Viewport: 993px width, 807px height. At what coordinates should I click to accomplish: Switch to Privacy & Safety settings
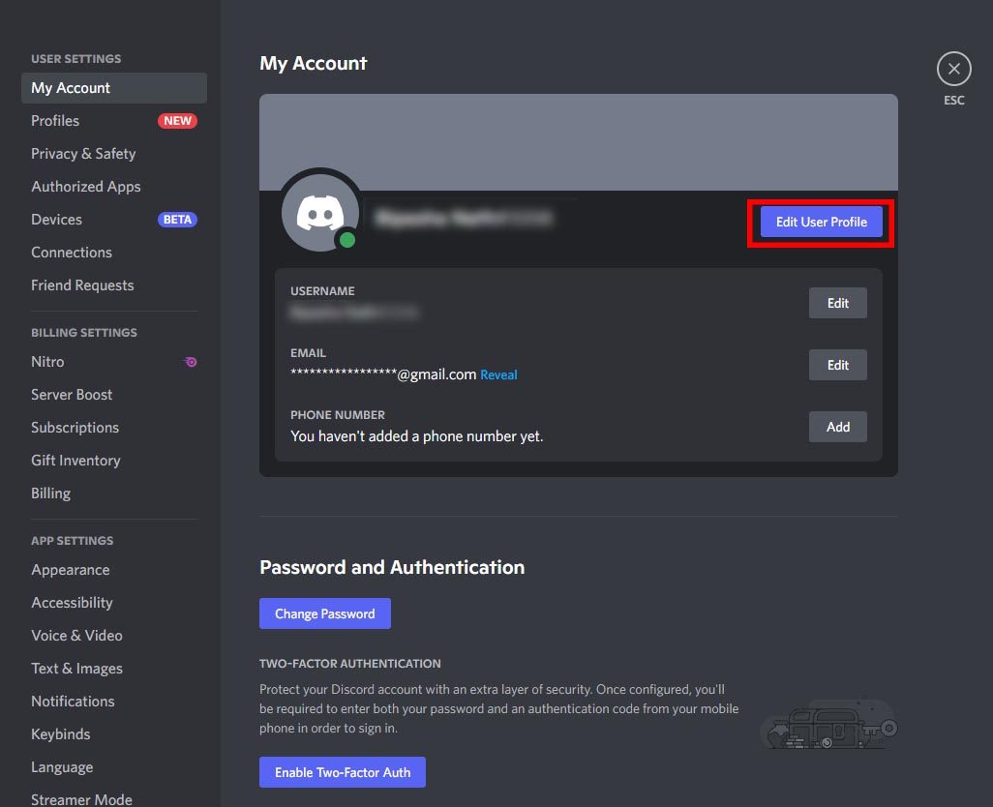[x=83, y=153]
